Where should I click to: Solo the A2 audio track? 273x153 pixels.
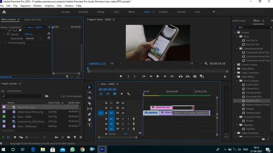click(x=128, y=124)
